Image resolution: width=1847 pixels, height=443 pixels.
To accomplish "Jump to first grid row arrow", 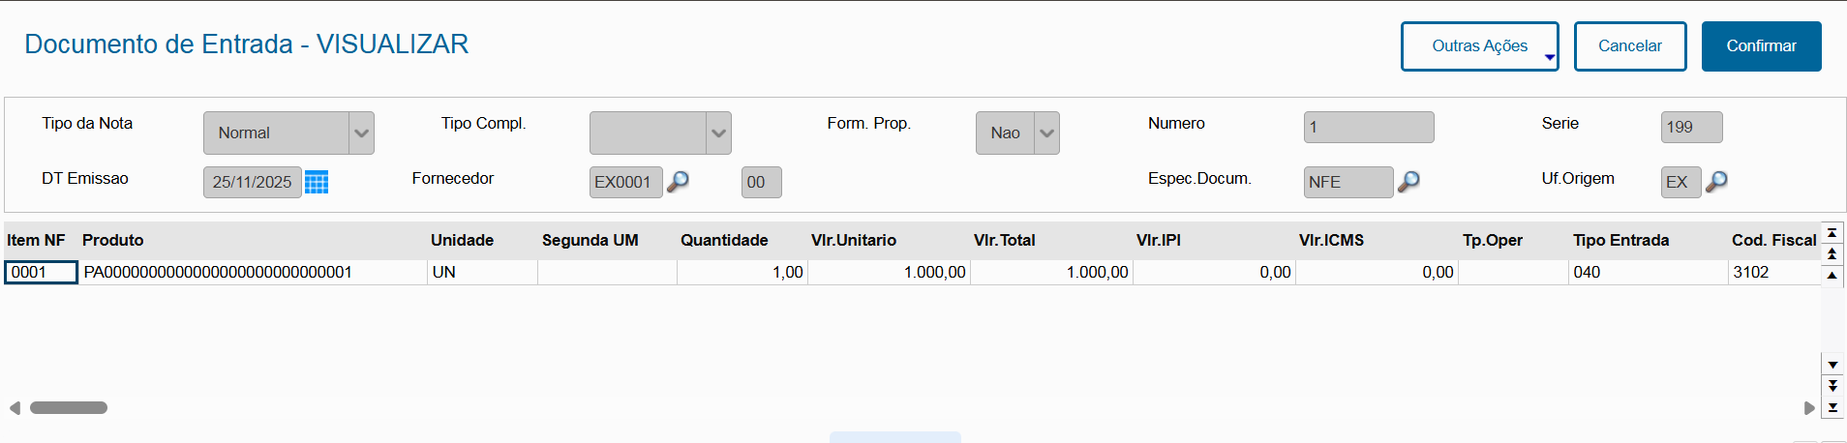I will click(x=1832, y=233).
